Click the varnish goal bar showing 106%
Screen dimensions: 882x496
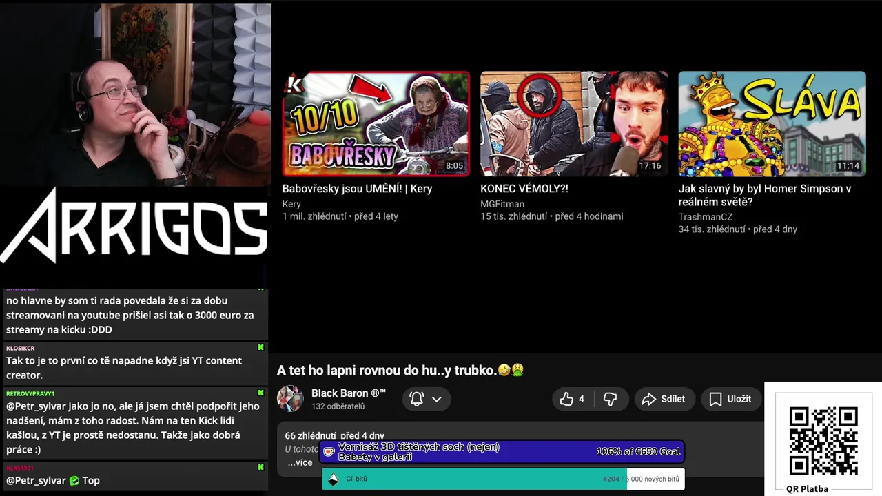tap(502, 452)
